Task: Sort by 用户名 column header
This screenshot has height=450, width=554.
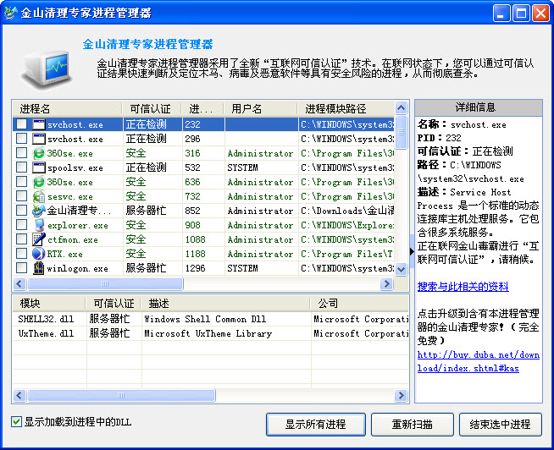Action: tap(260, 109)
